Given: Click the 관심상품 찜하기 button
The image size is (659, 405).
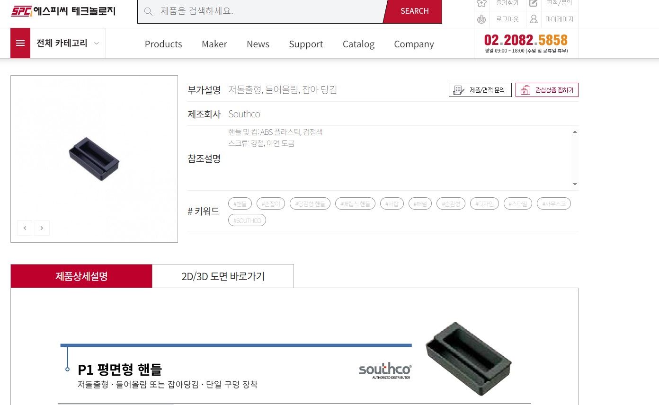Looking at the screenshot, I should tap(547, 90).
